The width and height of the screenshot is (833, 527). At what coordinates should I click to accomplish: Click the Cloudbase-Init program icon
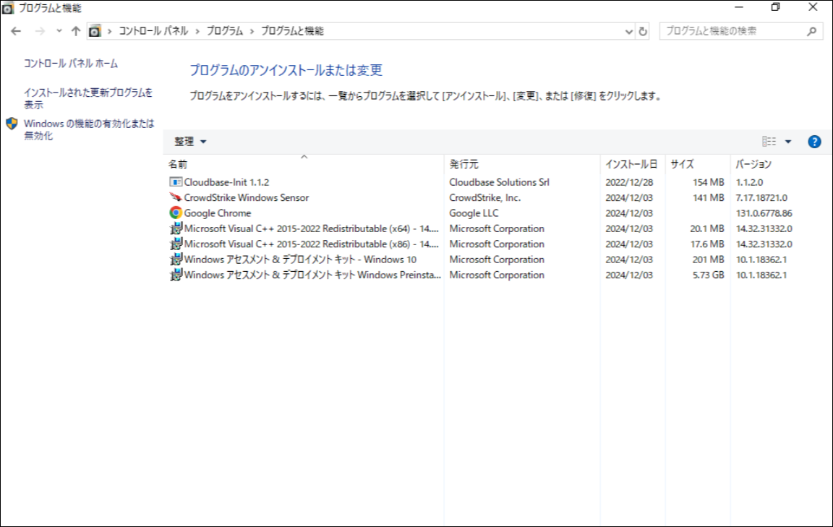point(175,182)
